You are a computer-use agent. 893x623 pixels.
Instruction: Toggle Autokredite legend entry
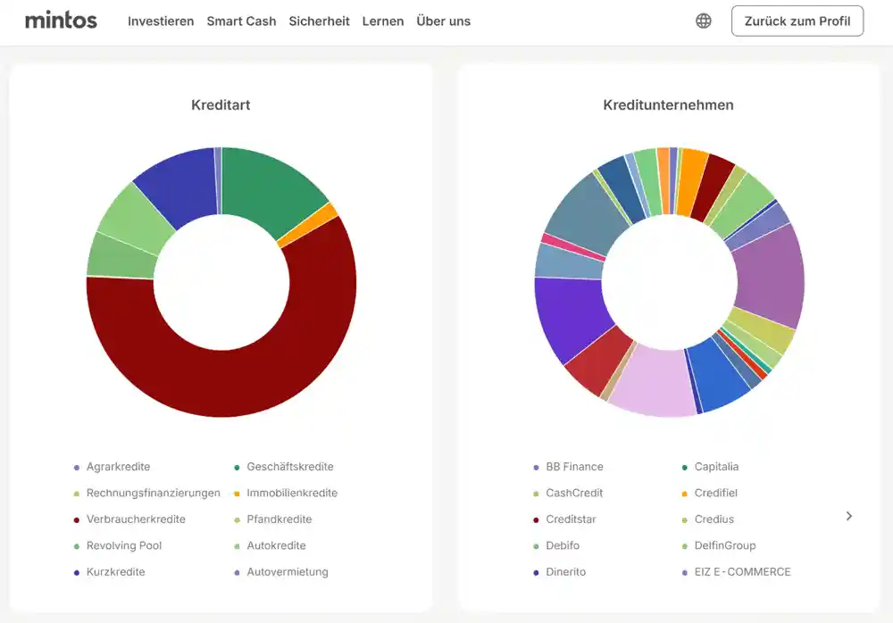(270, 545)
